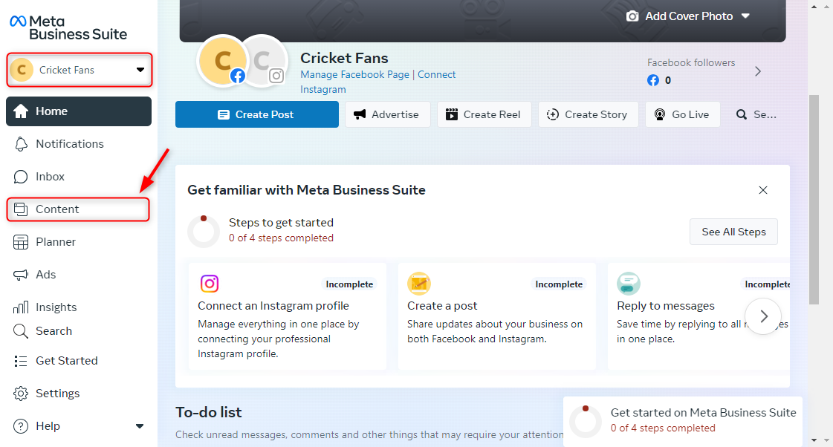Expand the Help menu arrow
Image resolution: width=833 pixels, height=447 pixels.
(x=139, y=426)
